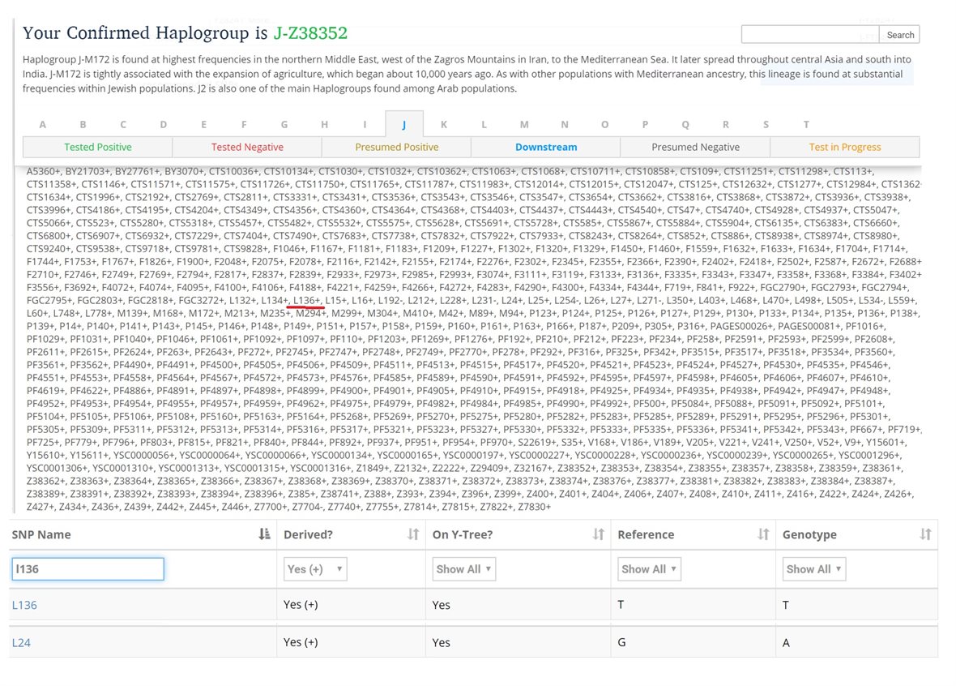Open the L136 SNP detail link
Viewport: 956px width, 686px height.
[x=22, y=605]
